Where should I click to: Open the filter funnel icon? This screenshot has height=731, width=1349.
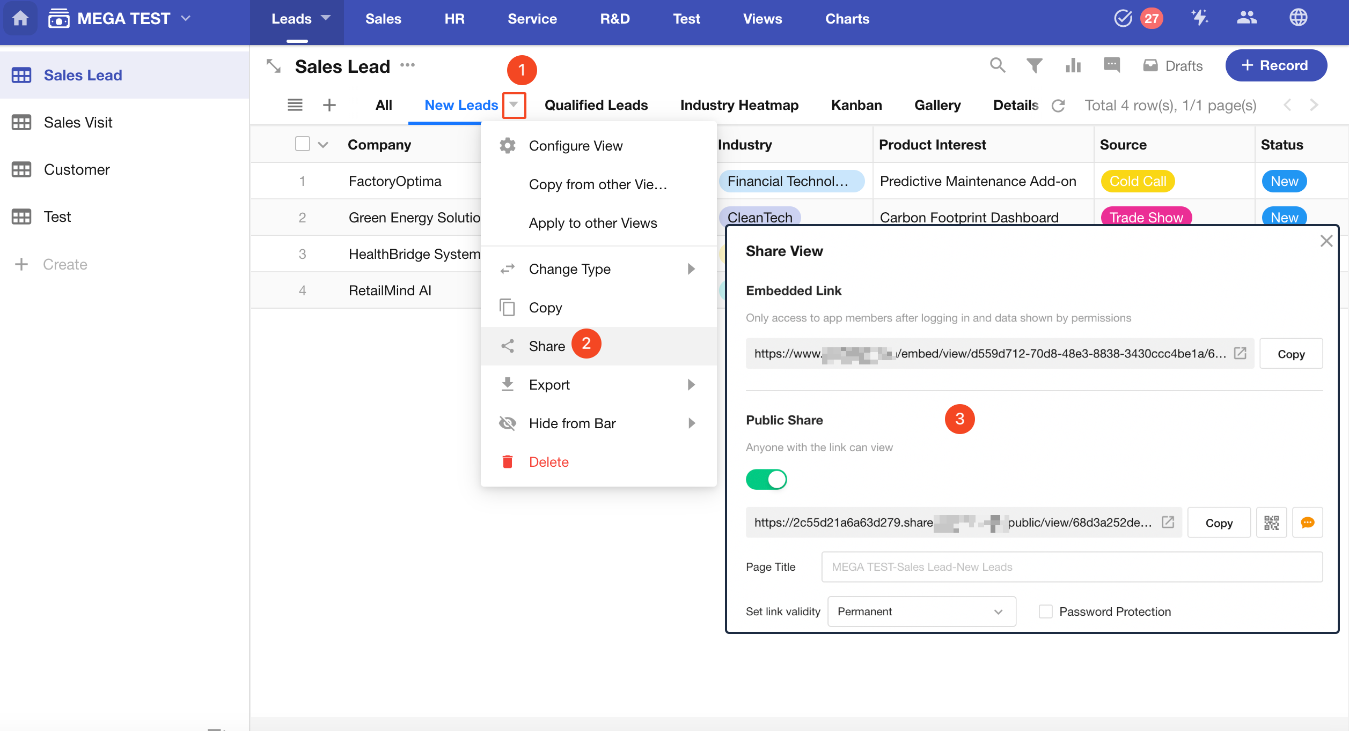click(1034, 65)
